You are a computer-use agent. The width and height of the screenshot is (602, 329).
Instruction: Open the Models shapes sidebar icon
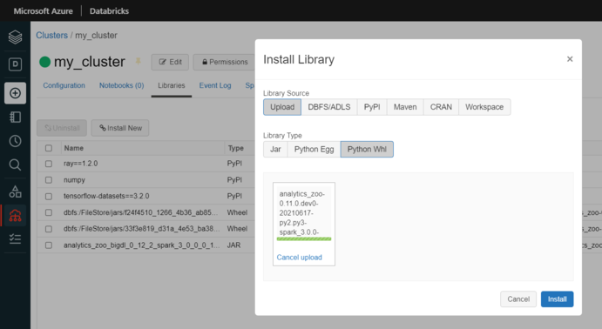pos(15,191)
